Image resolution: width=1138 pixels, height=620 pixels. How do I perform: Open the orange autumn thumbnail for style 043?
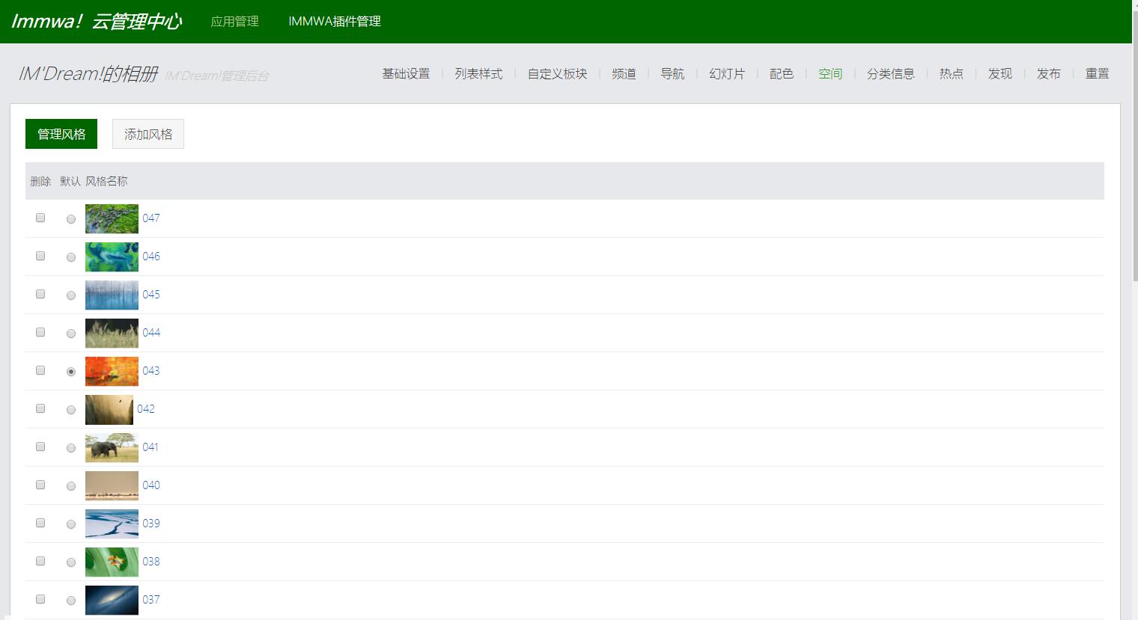point(112,371)
